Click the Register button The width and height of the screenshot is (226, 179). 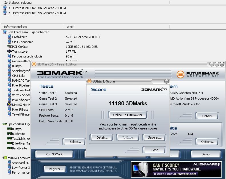pyautogui.click(x=56, y=169)
